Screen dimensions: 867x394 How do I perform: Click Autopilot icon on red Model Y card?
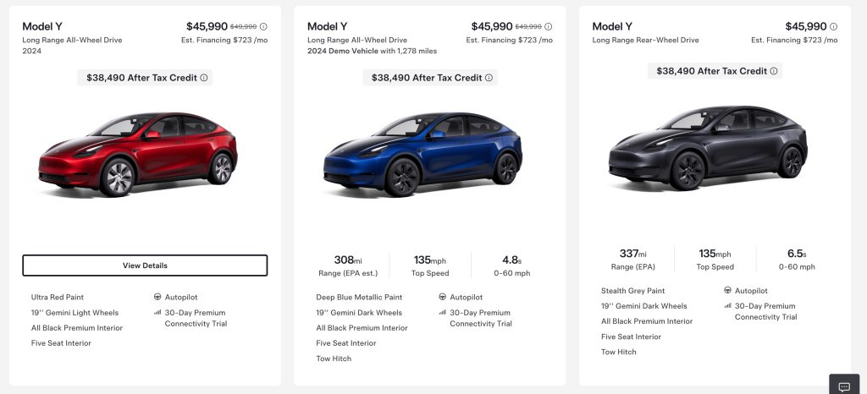(158, 298)
